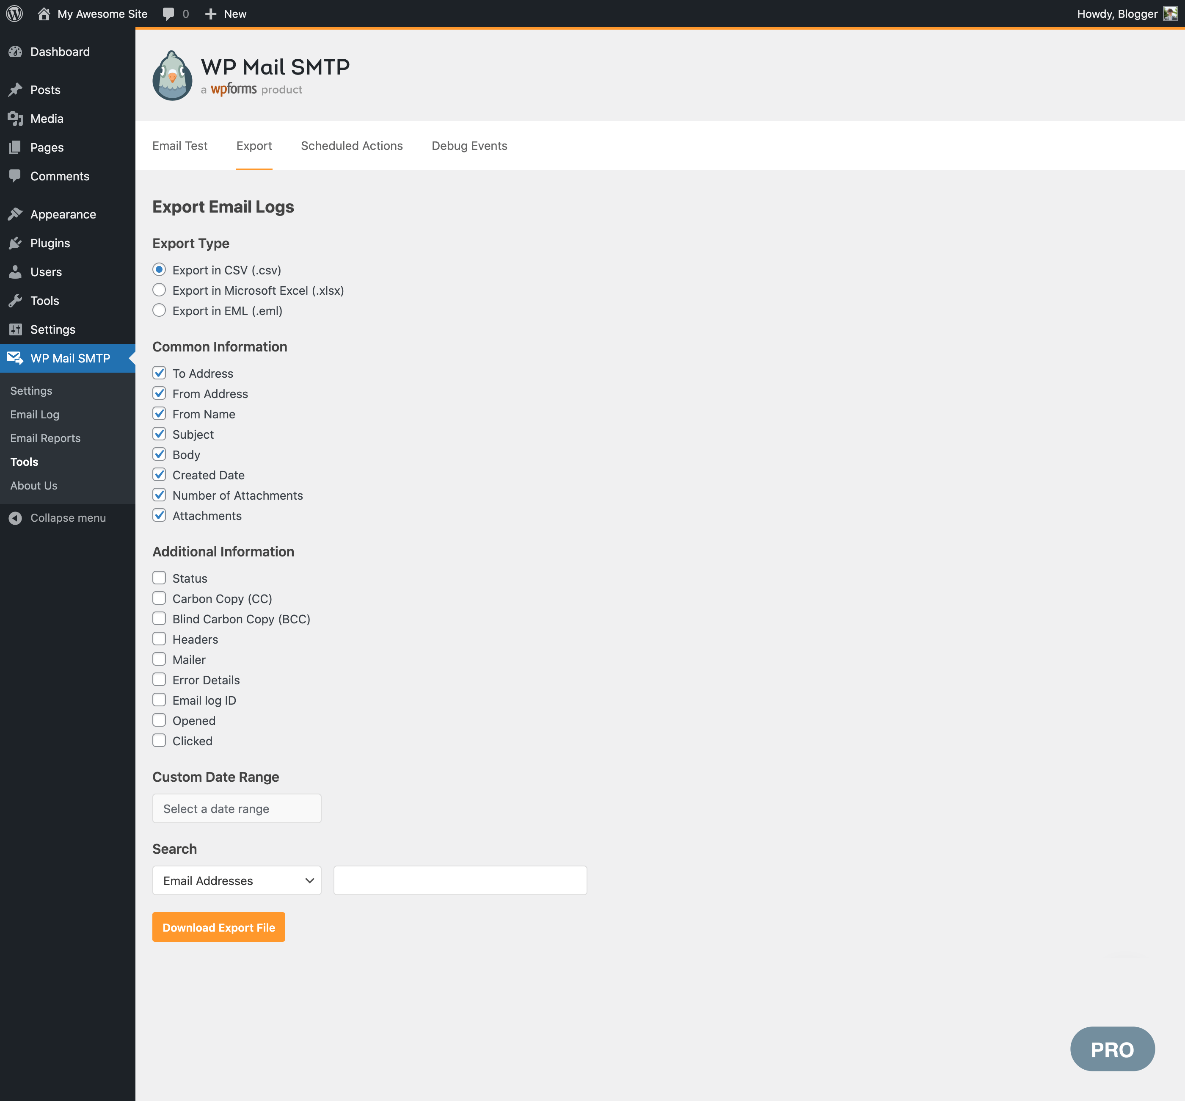1185x1101 pixels.
Task: Click the Plugins icon in sidebar
Action: point(17,242)
